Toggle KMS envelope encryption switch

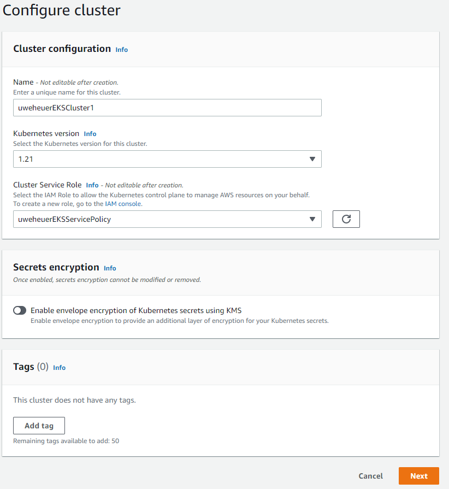(20, 310)
